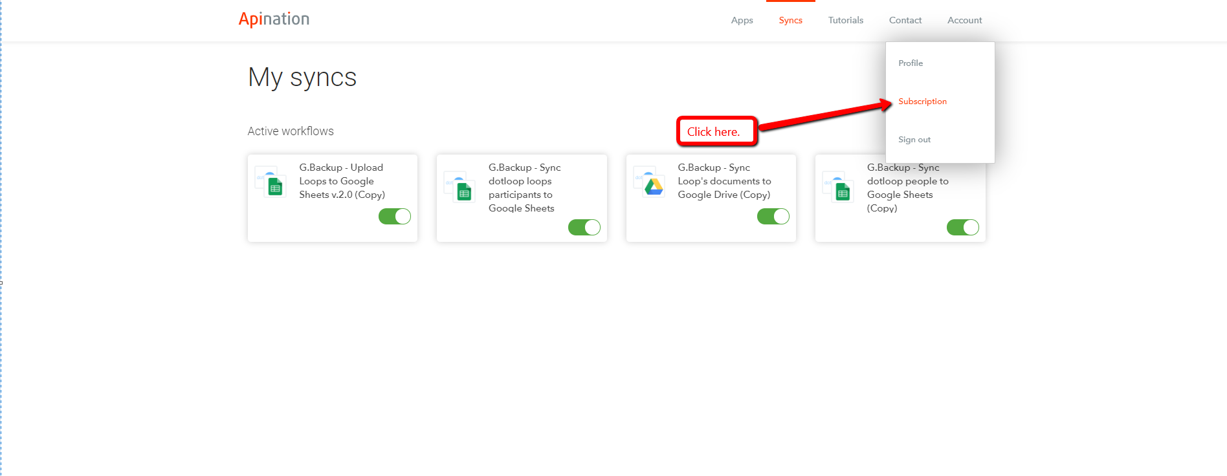Open 'G.Backup - Sync dotloop loops participants' workflow
The height and width of the screenshot is (476, 1227).
coord(524,188)
